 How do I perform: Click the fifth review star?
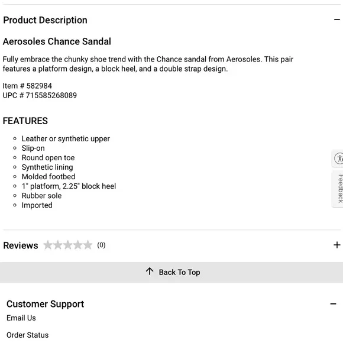click(88, 245)
